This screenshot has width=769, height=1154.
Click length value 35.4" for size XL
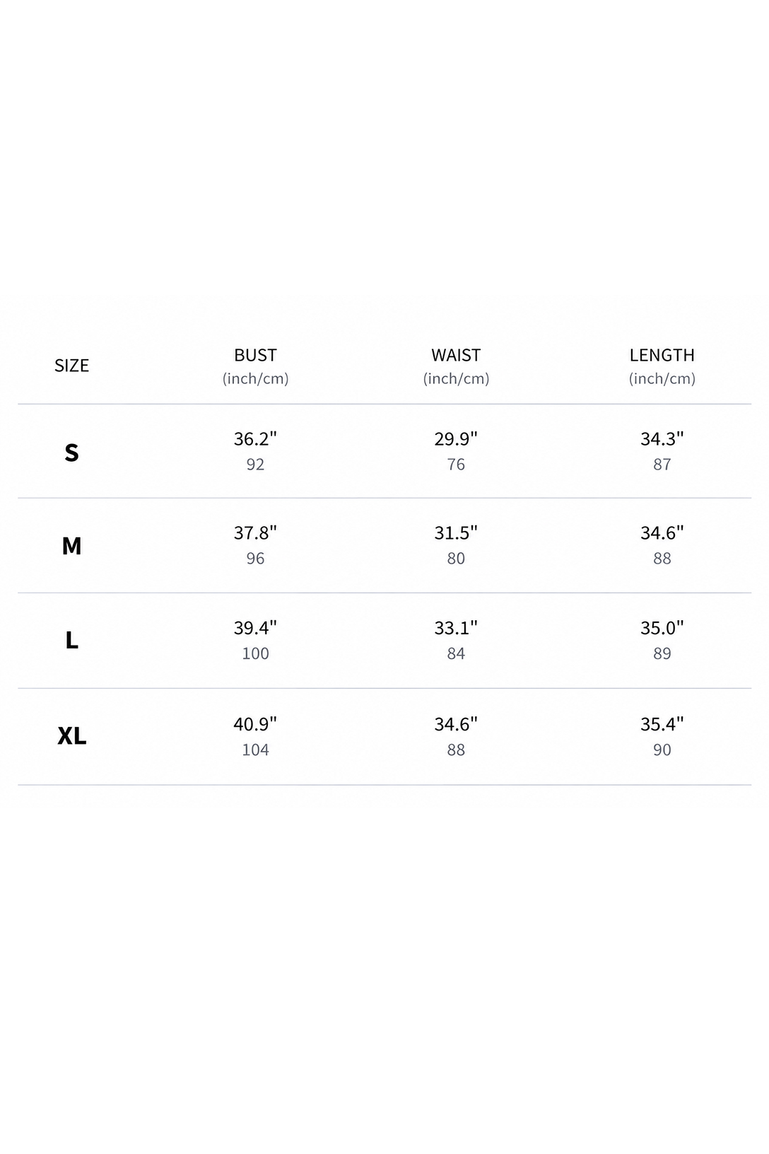click(662, 724)
